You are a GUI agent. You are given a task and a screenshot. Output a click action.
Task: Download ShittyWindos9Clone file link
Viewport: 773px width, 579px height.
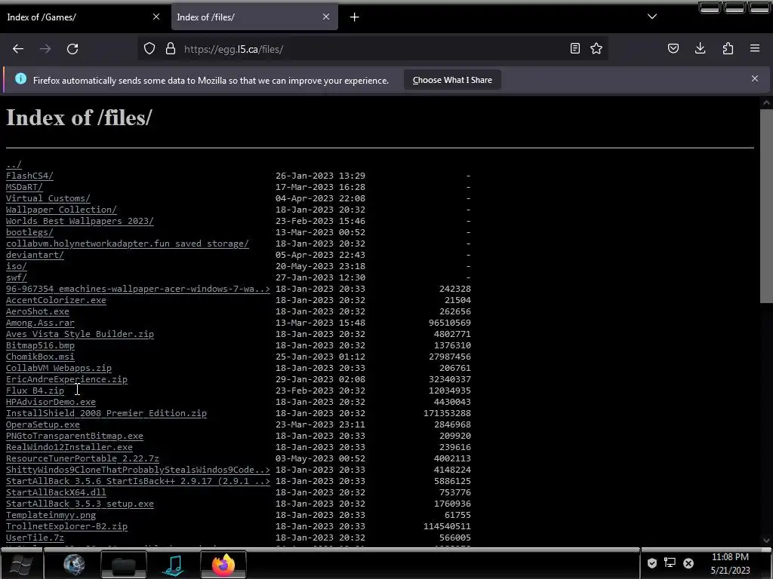pyautogui.click(x=138, y=470)
